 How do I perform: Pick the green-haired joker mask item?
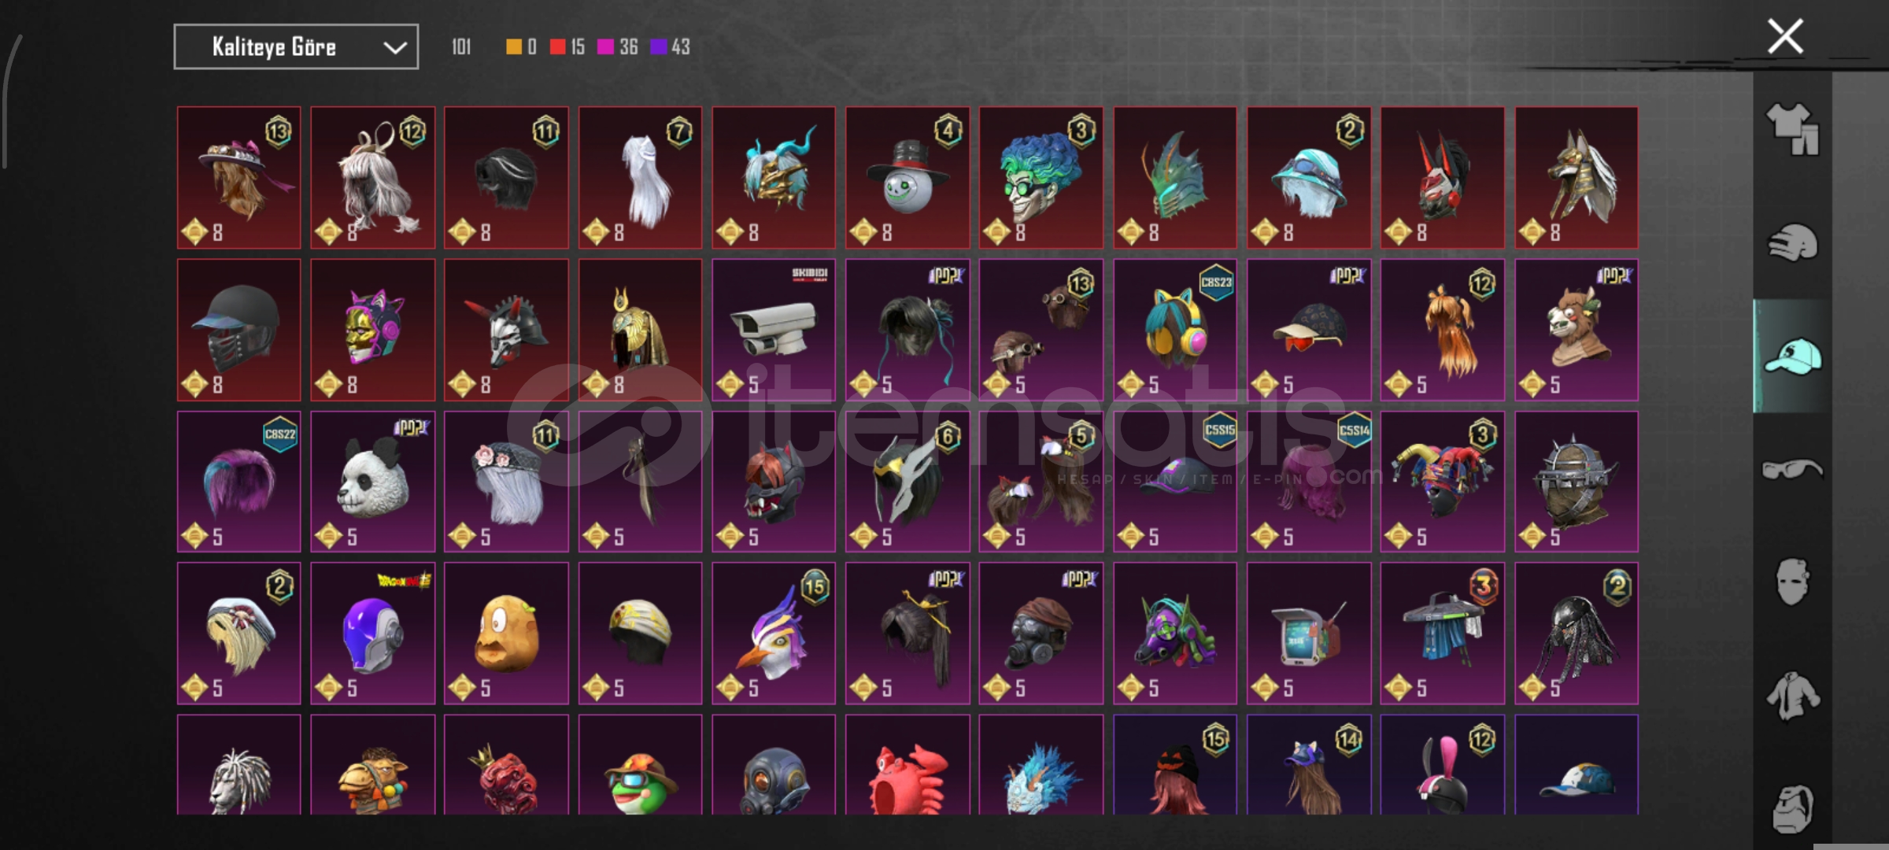[x=1041, y=178]
